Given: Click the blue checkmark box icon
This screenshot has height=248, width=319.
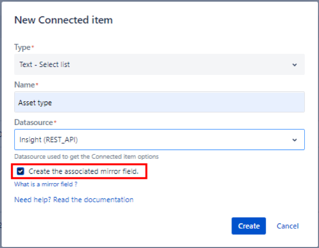Looking at the screenshot, I should 21,171.
